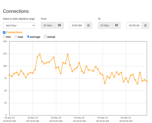The height and width of the screenshot is (123, 152).
Task: Click the To date field 03 Mar
Action: [105, 25]
